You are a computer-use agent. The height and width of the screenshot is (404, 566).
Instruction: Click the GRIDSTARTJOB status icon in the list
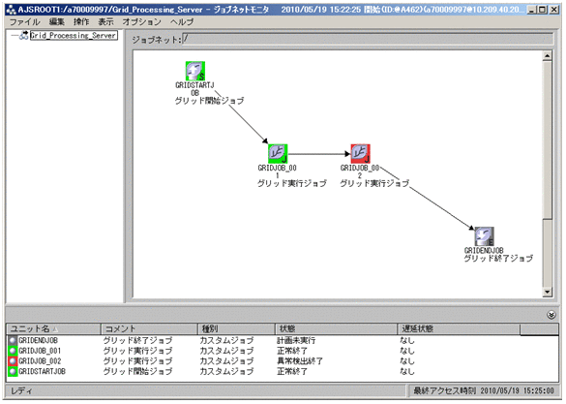(13, 371)
